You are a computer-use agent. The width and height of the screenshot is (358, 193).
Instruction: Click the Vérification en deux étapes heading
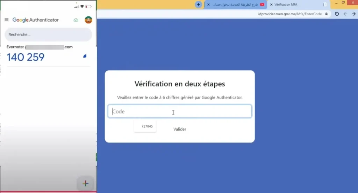[180, 84]
